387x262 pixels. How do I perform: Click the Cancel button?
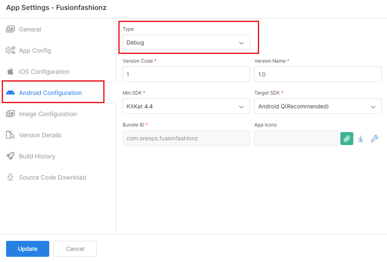(x=75, y=249)
